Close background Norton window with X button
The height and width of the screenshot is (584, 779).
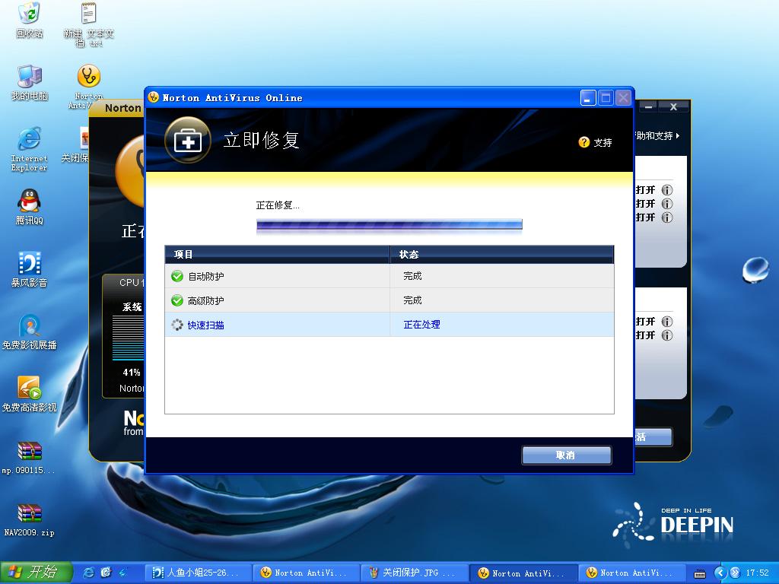click(674, 106)
